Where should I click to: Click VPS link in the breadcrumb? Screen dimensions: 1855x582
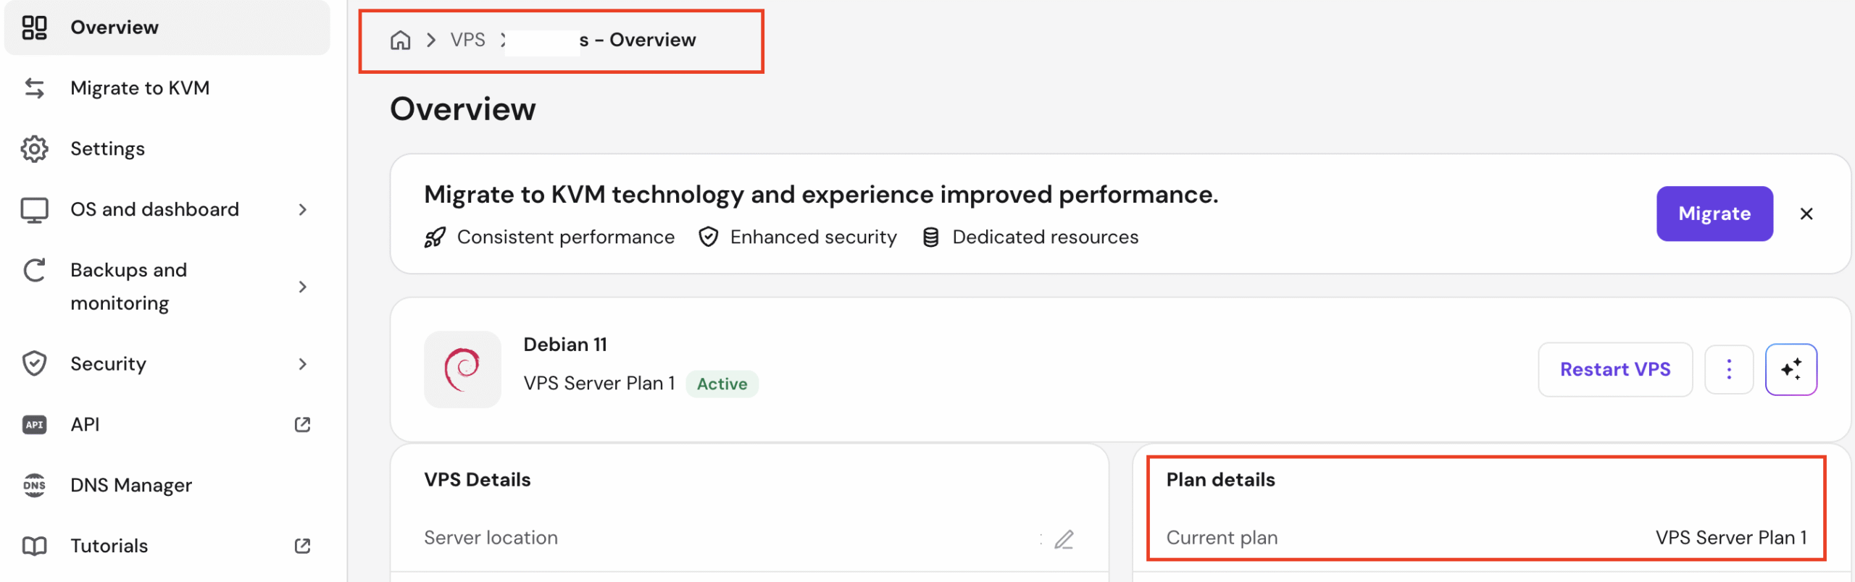467,40
